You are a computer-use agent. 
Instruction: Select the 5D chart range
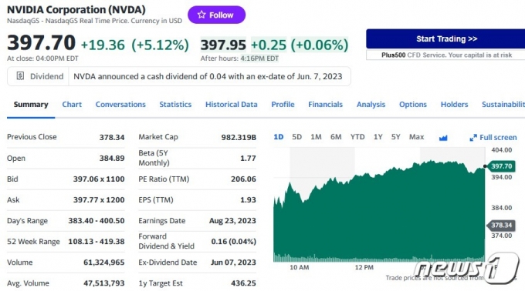(x=296, y=137)
